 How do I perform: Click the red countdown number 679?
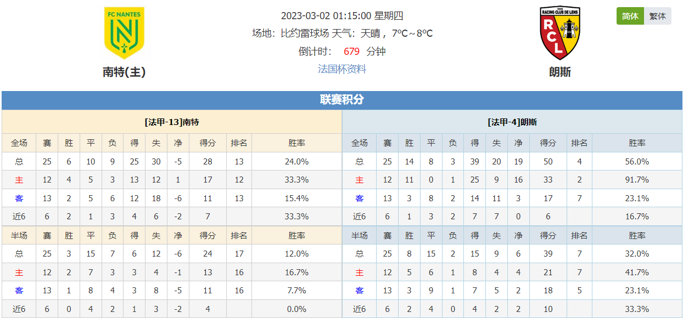[x=351, y=52]
